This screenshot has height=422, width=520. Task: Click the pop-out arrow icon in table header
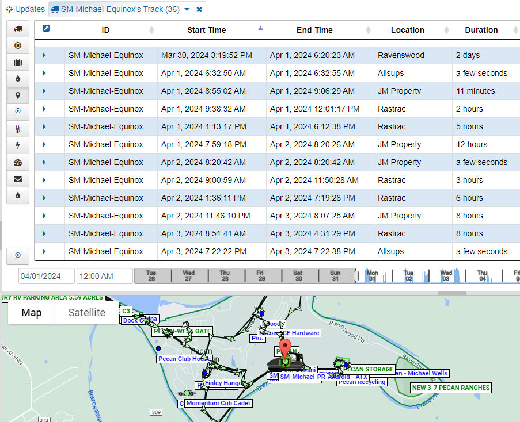point(46,29)
